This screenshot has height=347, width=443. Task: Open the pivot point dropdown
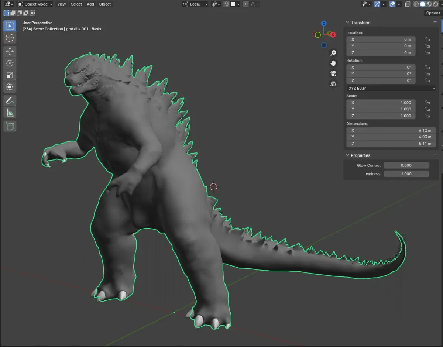(x=215, y=4)
